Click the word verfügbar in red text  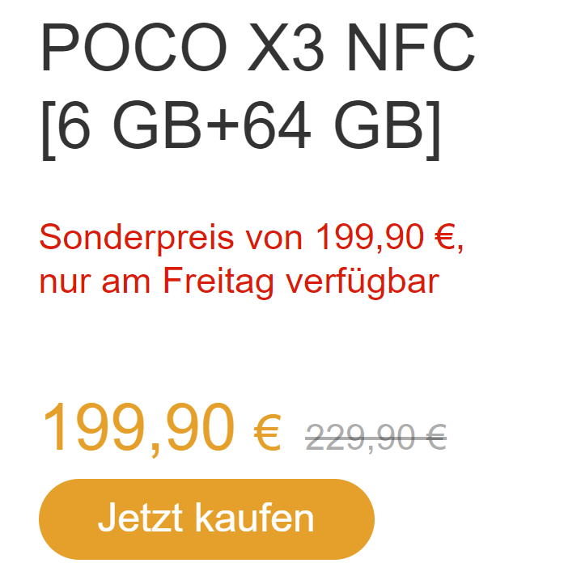[363, 282]
